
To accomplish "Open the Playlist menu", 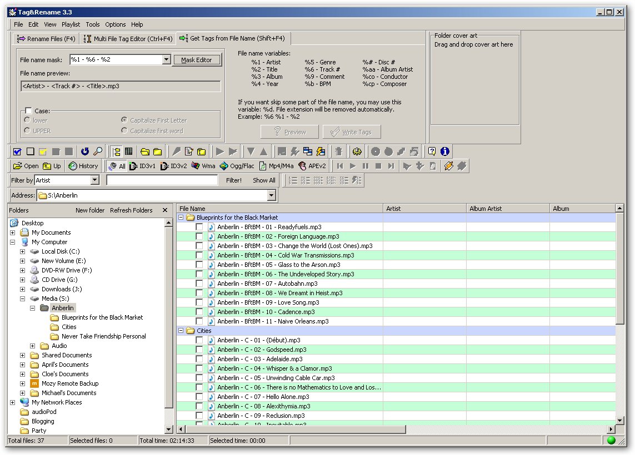I will tap(71, 24).
